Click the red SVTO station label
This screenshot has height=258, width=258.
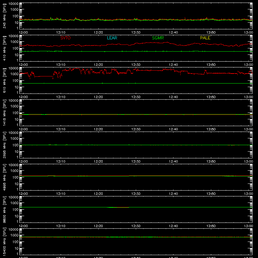pos(65,38)
